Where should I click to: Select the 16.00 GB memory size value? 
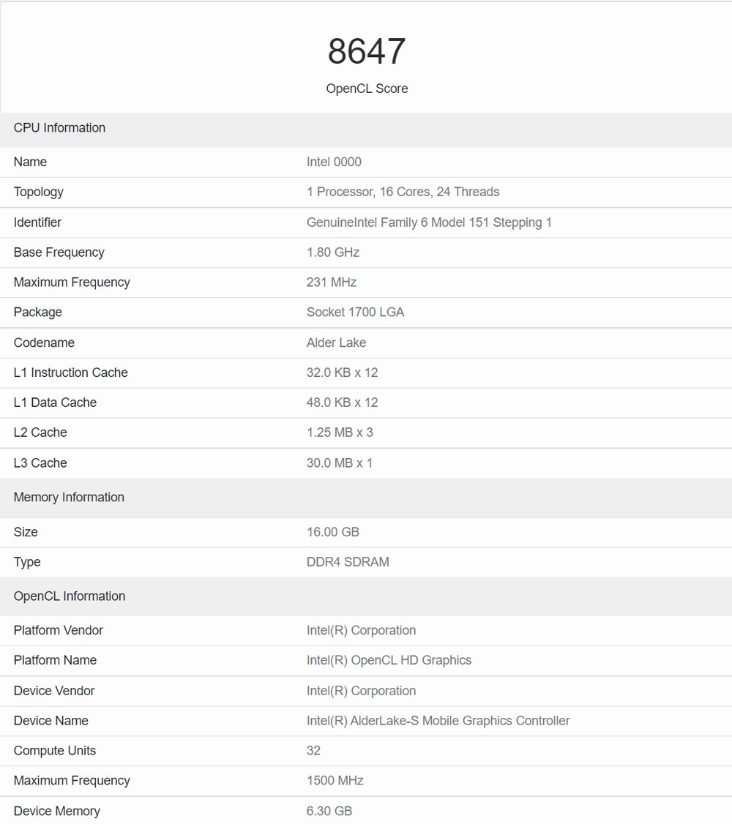pos(332,532)
